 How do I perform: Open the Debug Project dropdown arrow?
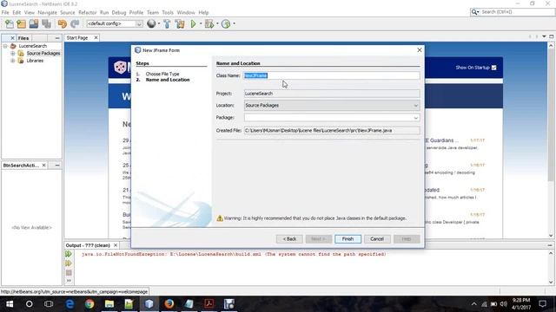[217, 23]
